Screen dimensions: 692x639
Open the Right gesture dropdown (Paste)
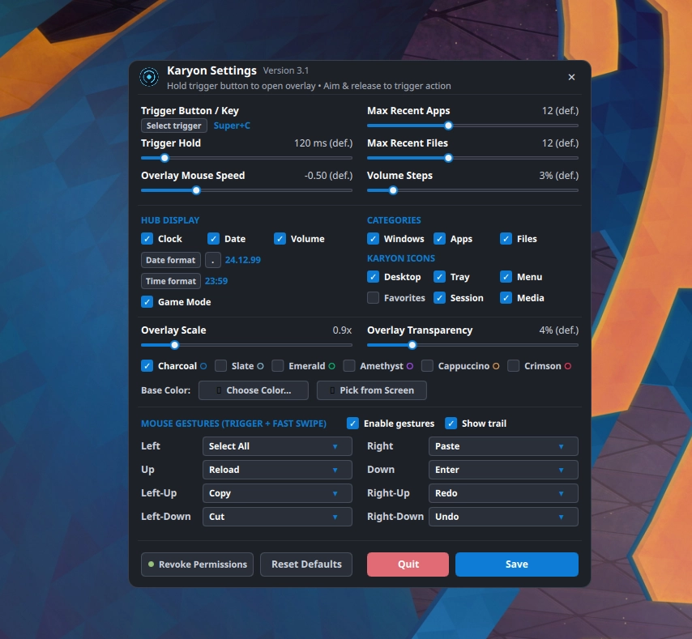click(503, 446)
